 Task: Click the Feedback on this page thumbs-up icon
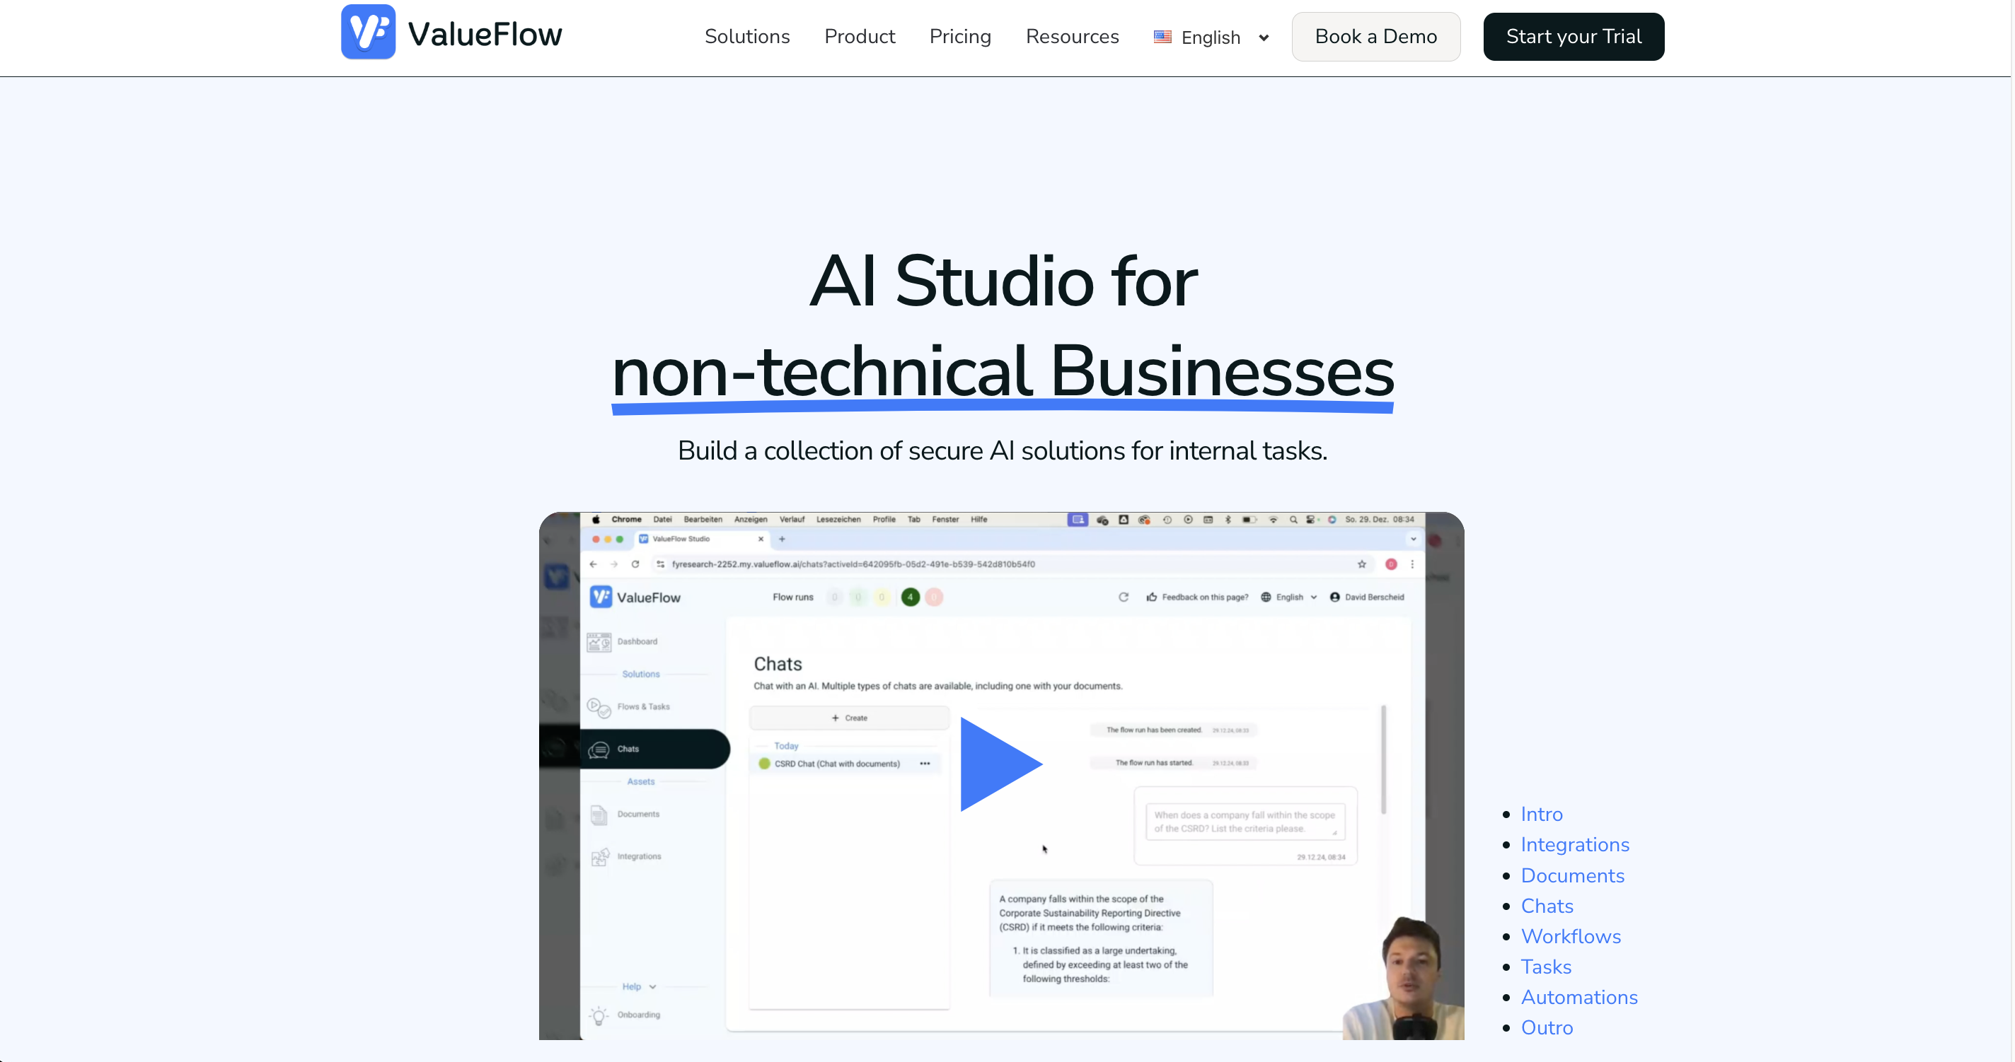[1151, 597]
